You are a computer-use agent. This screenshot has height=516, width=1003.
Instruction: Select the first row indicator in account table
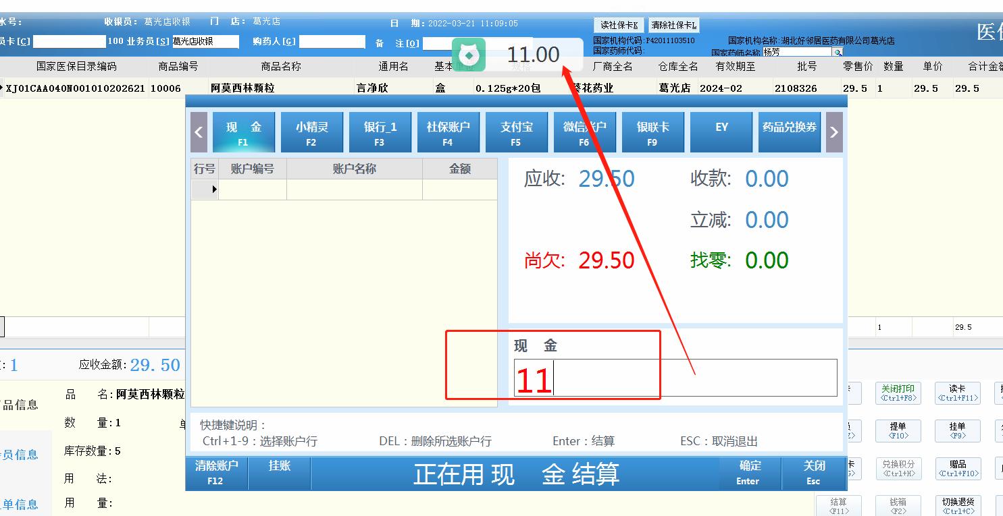click(x=205, y=190)
